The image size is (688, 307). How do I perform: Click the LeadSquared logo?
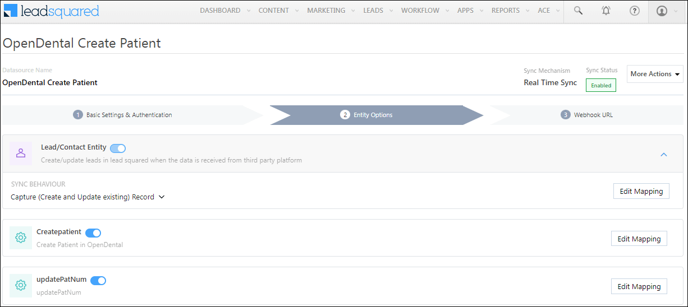51,11
